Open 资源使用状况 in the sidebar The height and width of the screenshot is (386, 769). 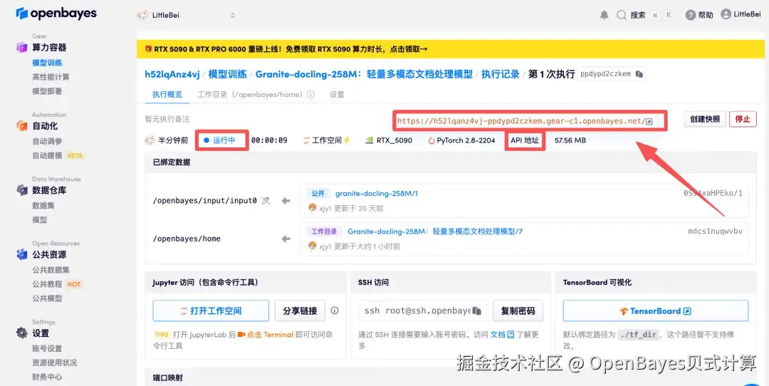click(54, 362)
